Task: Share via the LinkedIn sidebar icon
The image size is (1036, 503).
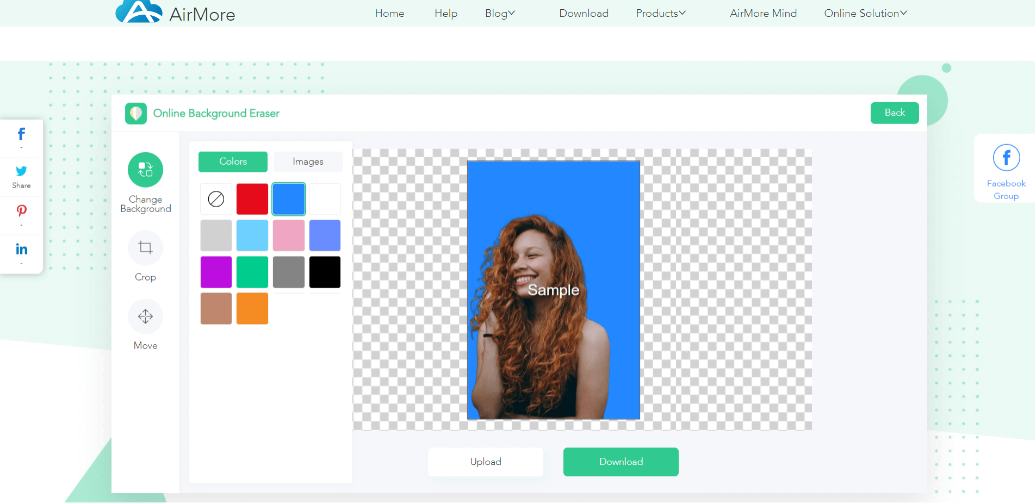Action: pyautogui.click(x=21, y=249)
